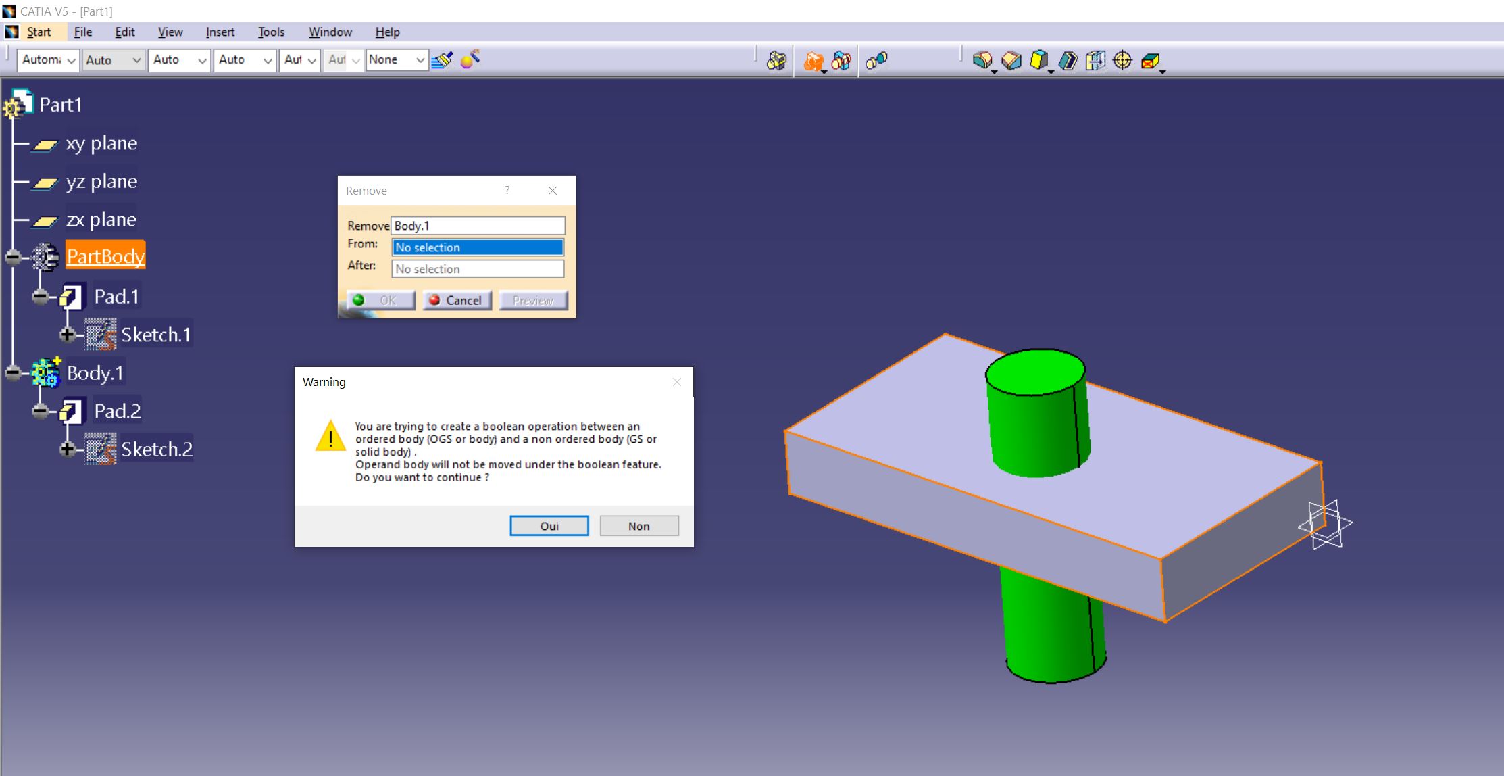1504x776 pixels.
Task: Select the Chamfer tool icon
Action: (1011, 60)
